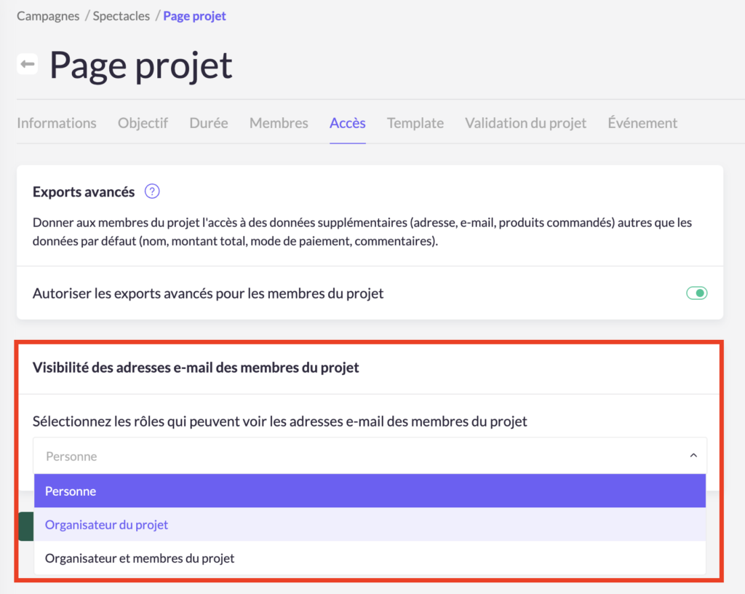Click the back arrow beside Page projet title
The width and height of the screenshot is (745, 594).
click(x=28, y=65)
